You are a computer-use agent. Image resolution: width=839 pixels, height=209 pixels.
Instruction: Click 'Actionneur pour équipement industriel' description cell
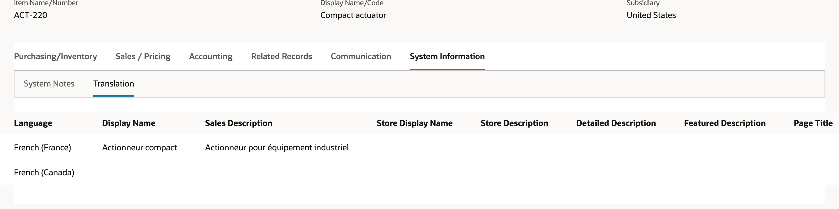[x=277, y=148]
